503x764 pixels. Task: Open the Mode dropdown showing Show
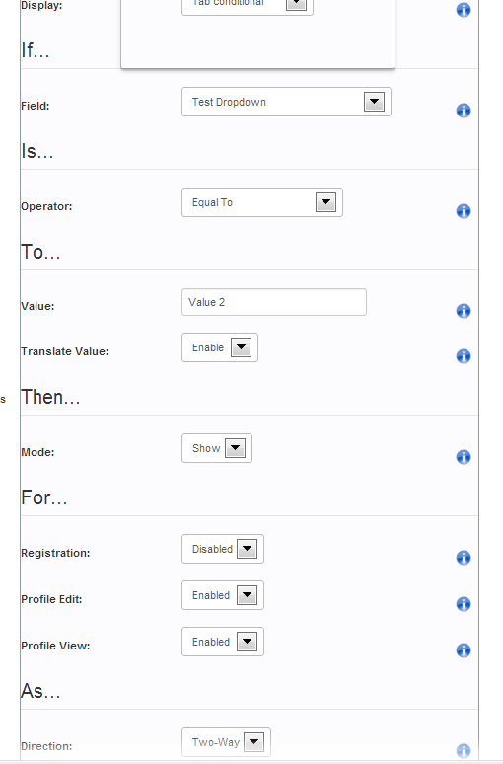click(x=217, y=448)
